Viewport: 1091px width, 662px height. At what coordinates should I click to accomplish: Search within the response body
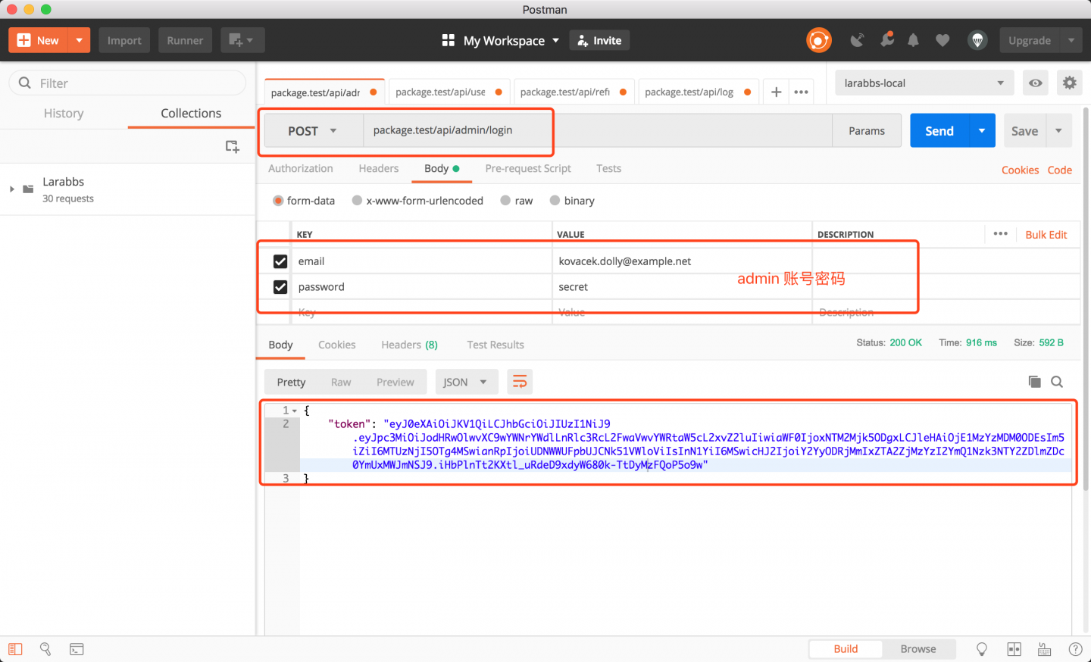(x=1057, y=382)
